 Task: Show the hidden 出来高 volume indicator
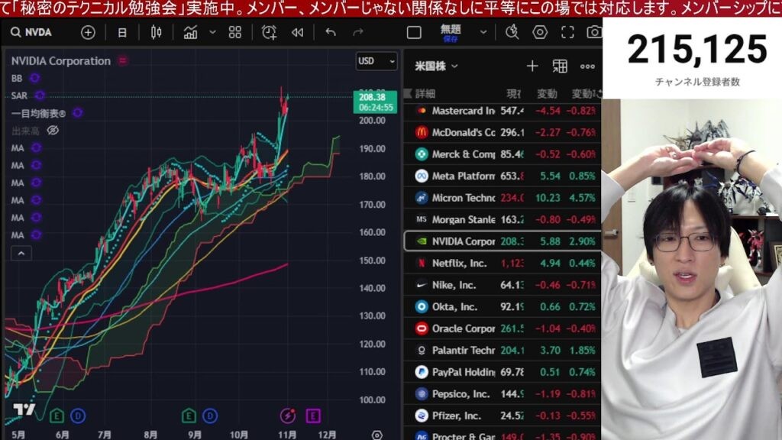click(53, 131)
